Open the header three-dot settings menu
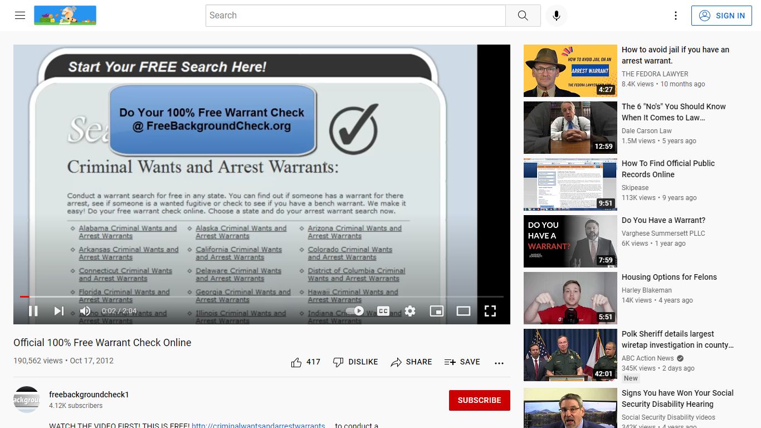 [676, 16]
